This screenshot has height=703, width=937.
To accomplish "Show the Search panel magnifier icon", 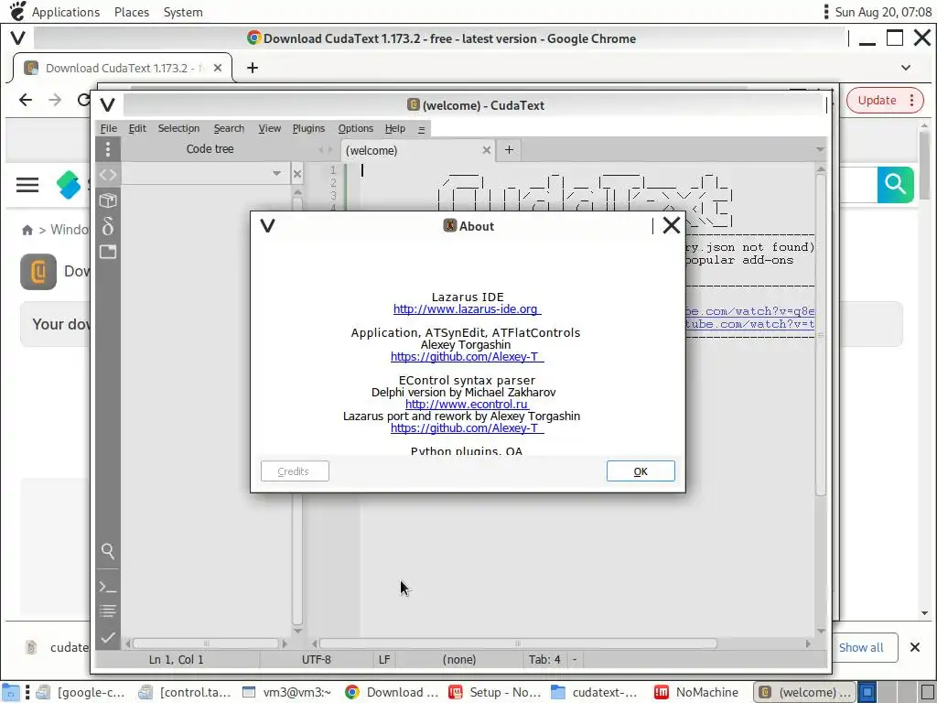I will pos(108,550).
